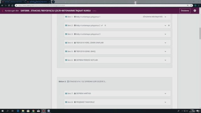Select 'DEPREM HARİTASI' lecture title

[84, 94]
